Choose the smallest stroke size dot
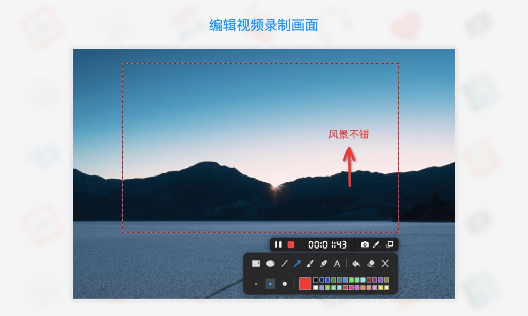This screenshot has width=528, height=316. pos(256,284)
